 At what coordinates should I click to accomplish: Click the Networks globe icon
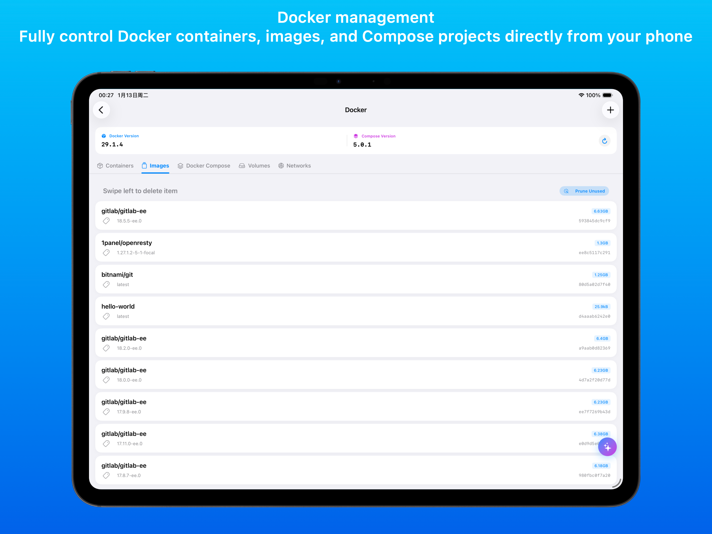click(281, 166)
